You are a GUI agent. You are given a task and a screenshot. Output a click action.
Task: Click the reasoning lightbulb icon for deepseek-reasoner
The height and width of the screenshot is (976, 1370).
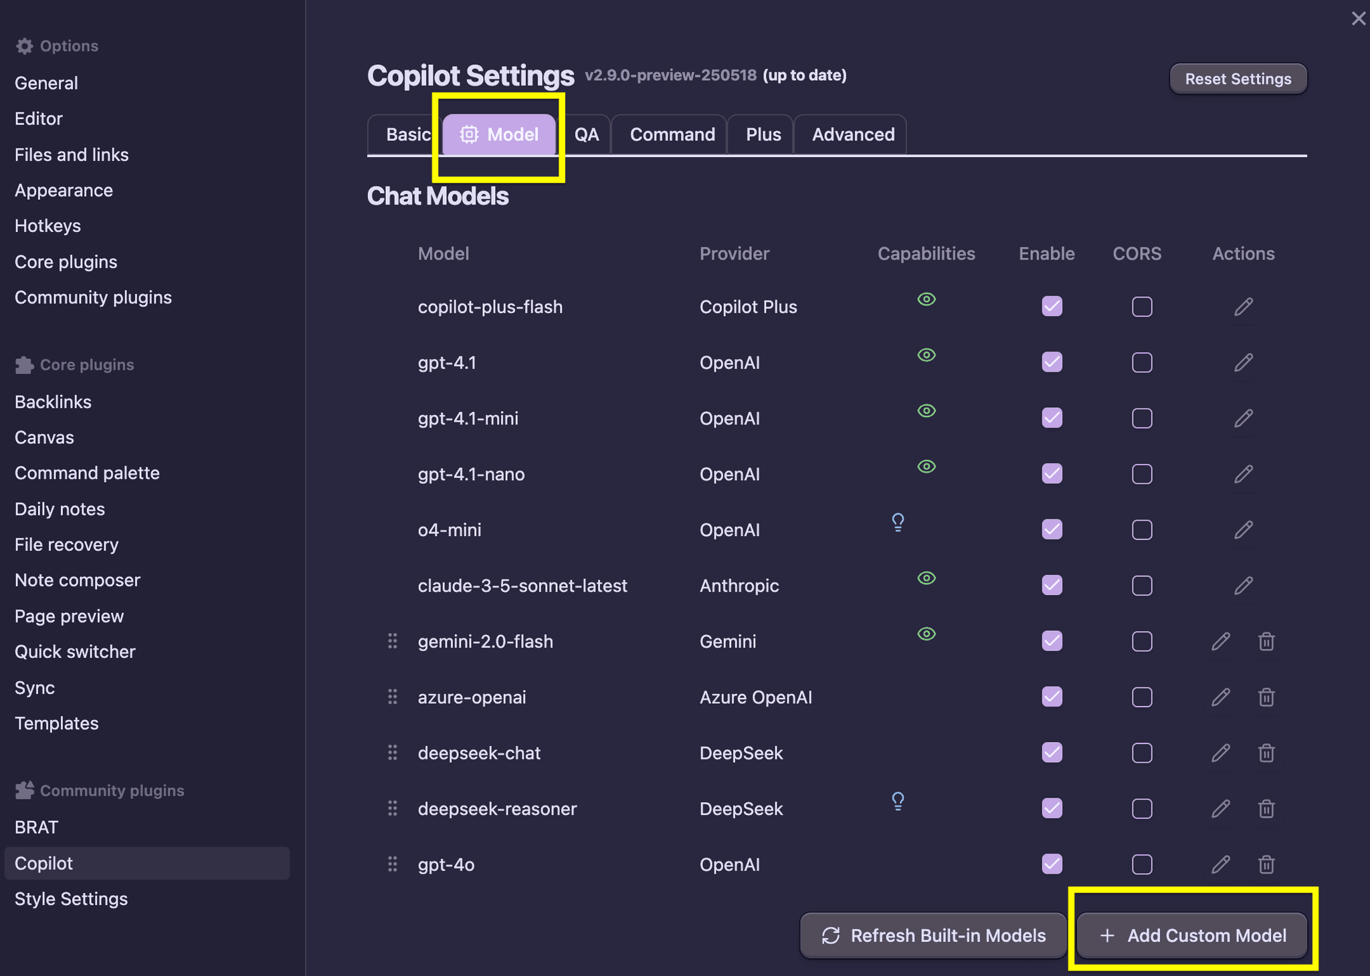tap(897, 801)
